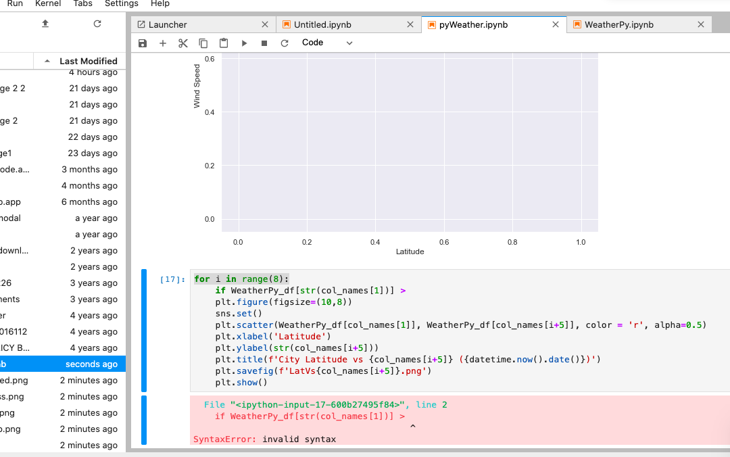Toggle the sort arrow beside Last Modified
Image resolution: width=730 pixels, height=457 pixels.
(47, 61)
